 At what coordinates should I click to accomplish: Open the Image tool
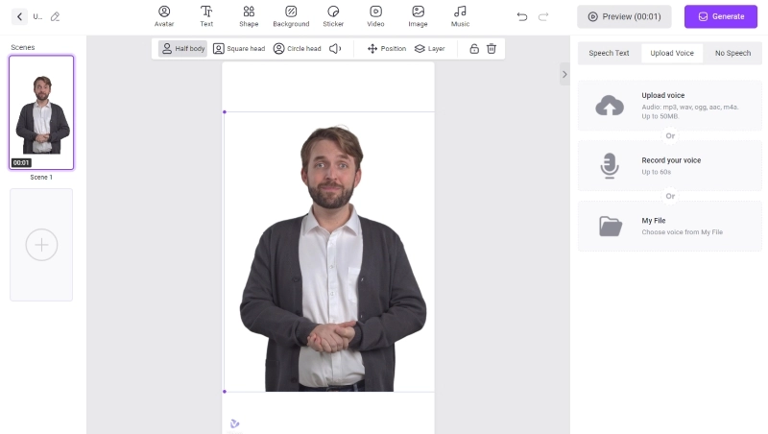point(418,15)
